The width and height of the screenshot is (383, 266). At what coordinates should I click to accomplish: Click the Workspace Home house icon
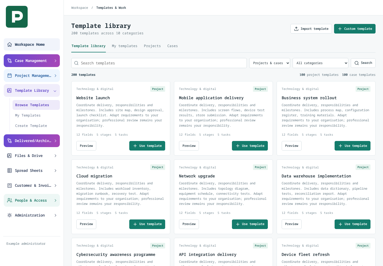click(10, 44)
